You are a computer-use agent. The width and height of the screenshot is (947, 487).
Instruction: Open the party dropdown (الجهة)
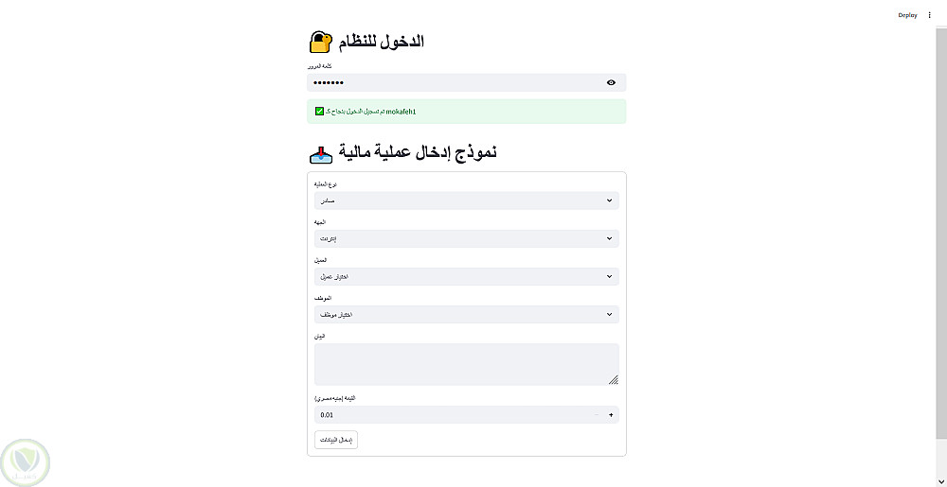[466, 238]
